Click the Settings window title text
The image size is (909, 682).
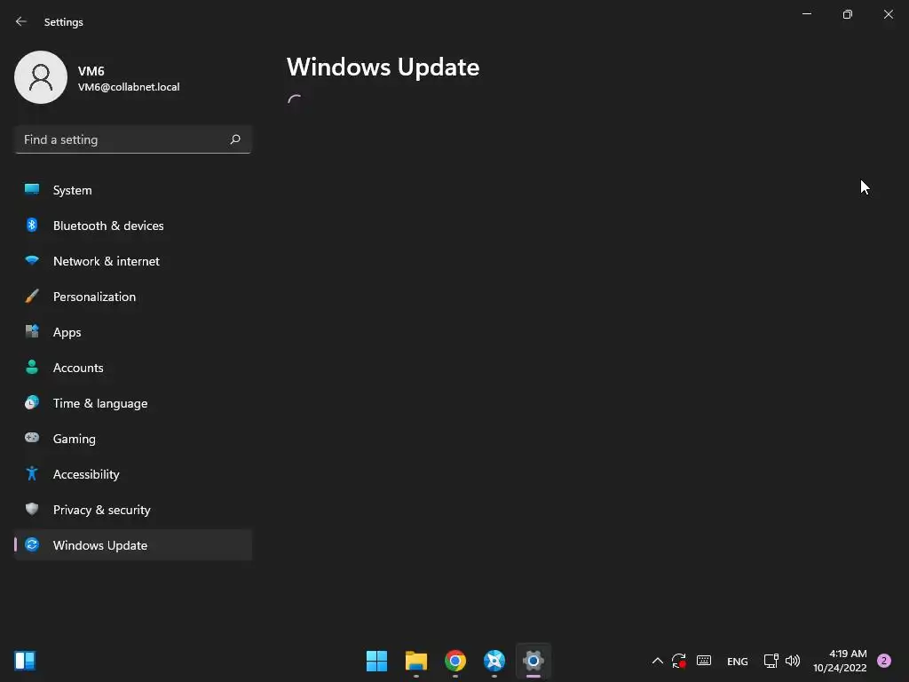click(x=64, y=22)
